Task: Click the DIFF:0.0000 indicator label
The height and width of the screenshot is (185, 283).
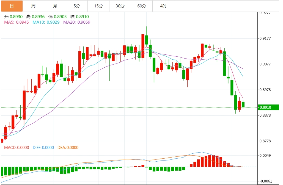Action: 43,148
